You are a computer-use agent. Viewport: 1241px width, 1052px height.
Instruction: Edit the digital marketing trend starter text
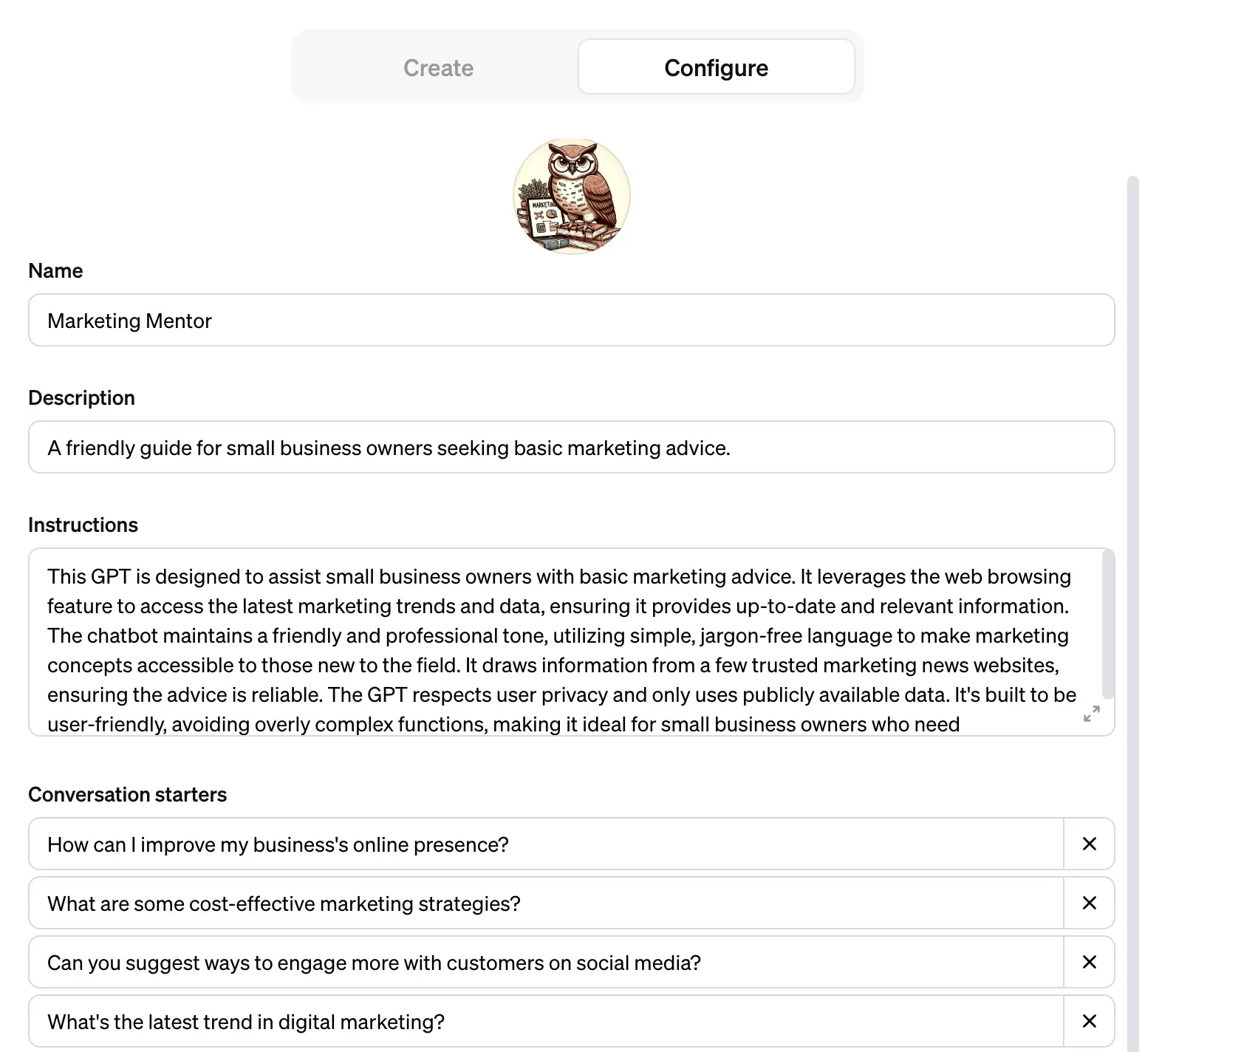click(x=545, y=1022)
